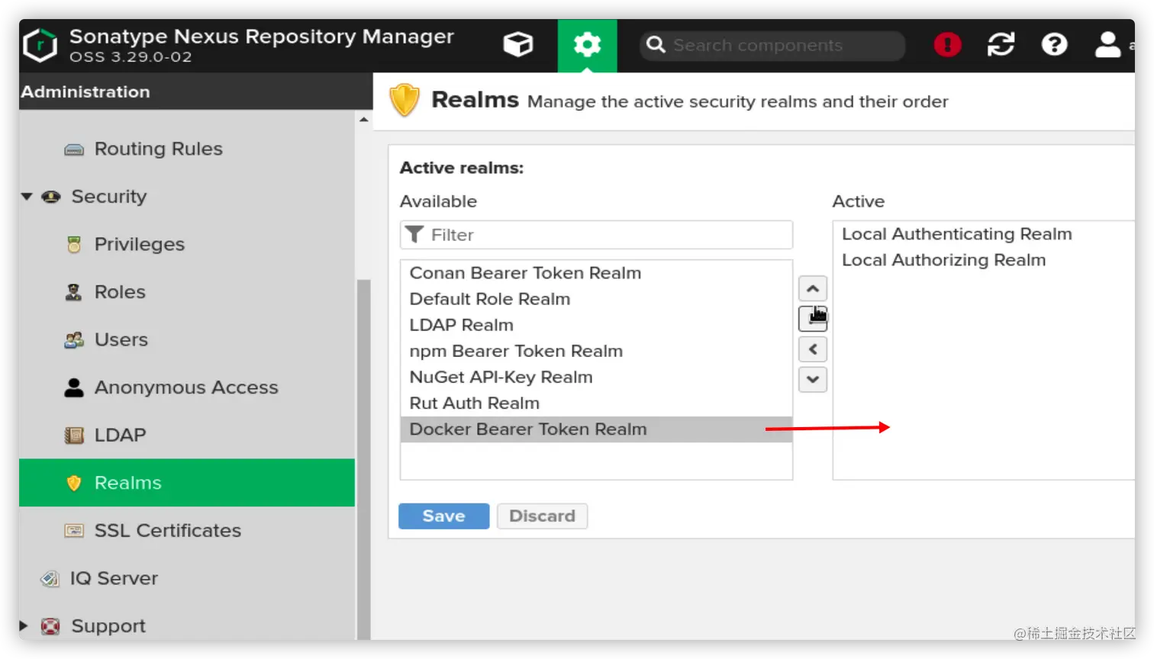Viewport: 1154px width, 659px height.
Task: Select Realms in the sidebar
Action: coord(187,483)
